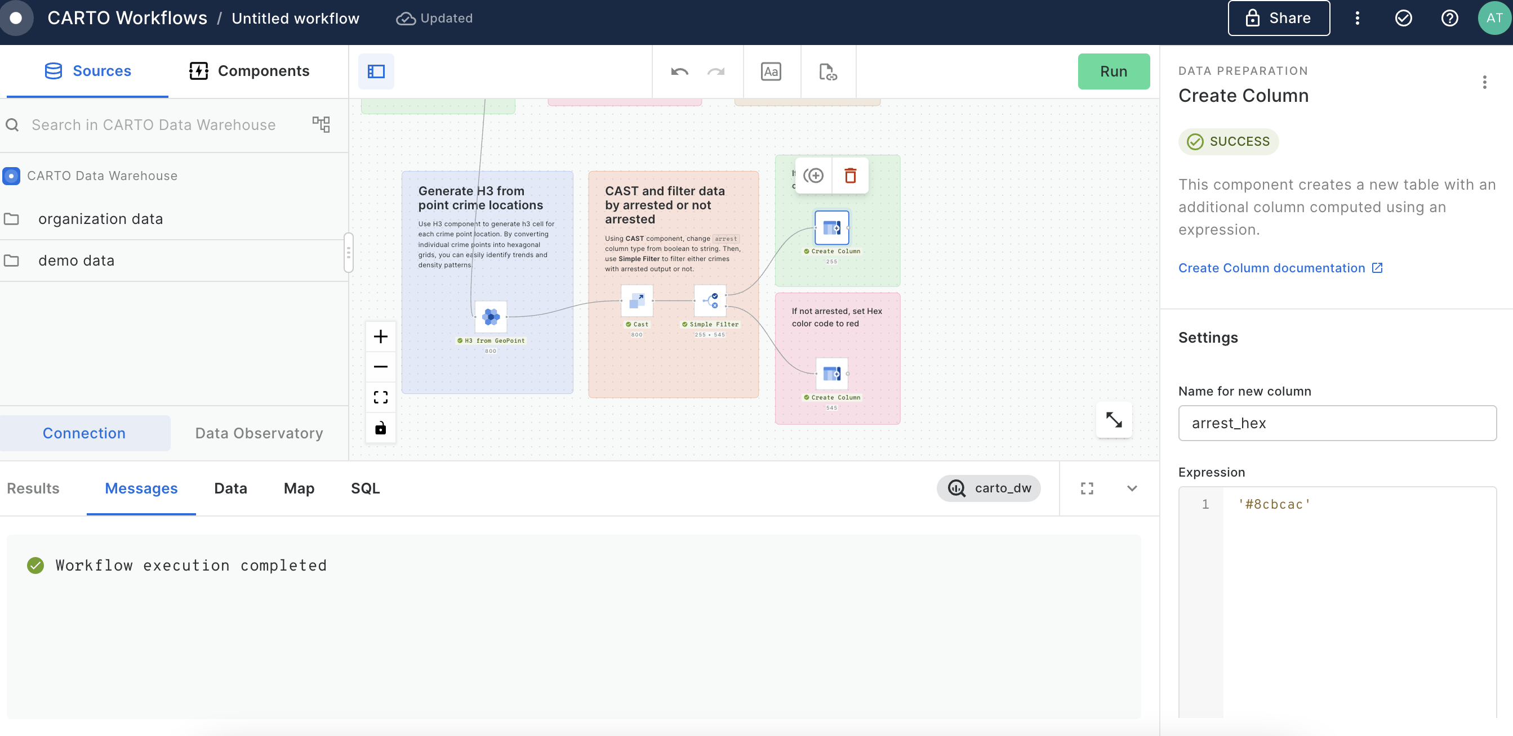
Task: Click the checkmark status icon in header
Action: pyautogui.click(x=1403, y=18)
